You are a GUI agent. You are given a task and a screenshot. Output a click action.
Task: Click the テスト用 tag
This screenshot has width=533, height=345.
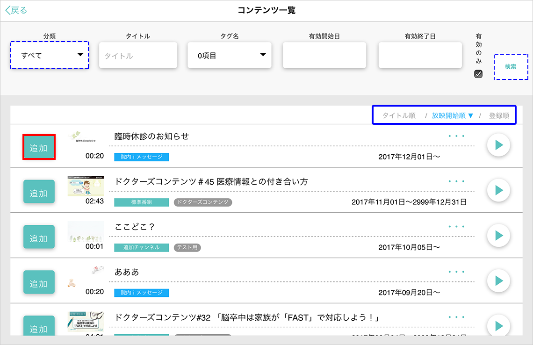(187, 247)
